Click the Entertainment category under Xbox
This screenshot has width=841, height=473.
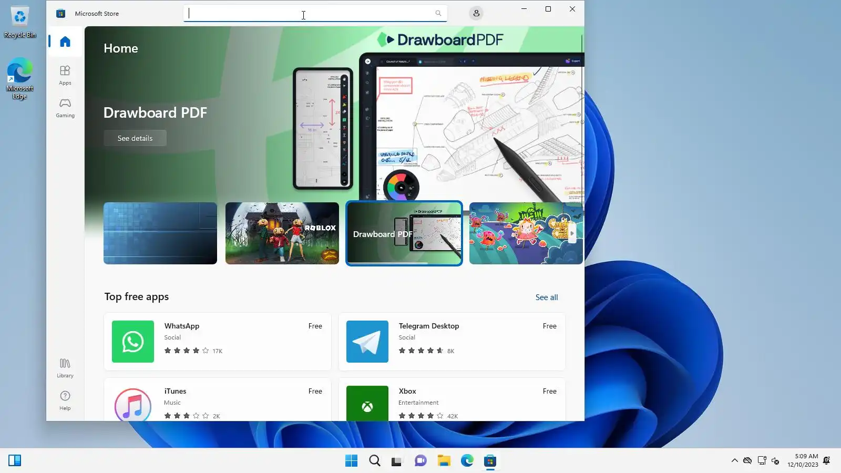418,403
